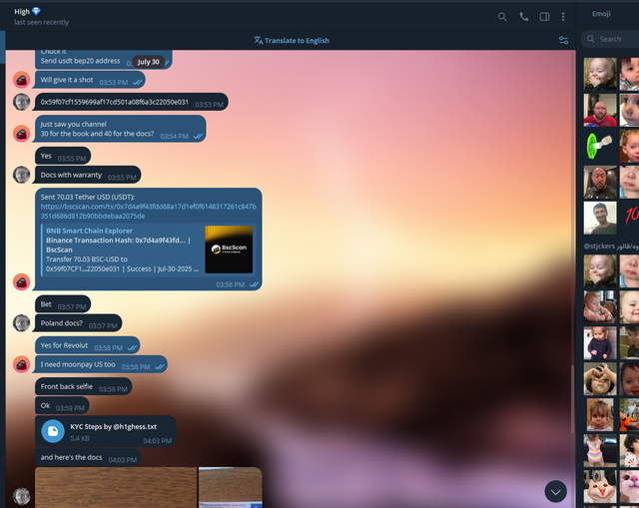This screenshot has height=508, width=639.
Task: Click the avatar beside the Sent 70.03 Tether message
Action: (x=22, y=281)
